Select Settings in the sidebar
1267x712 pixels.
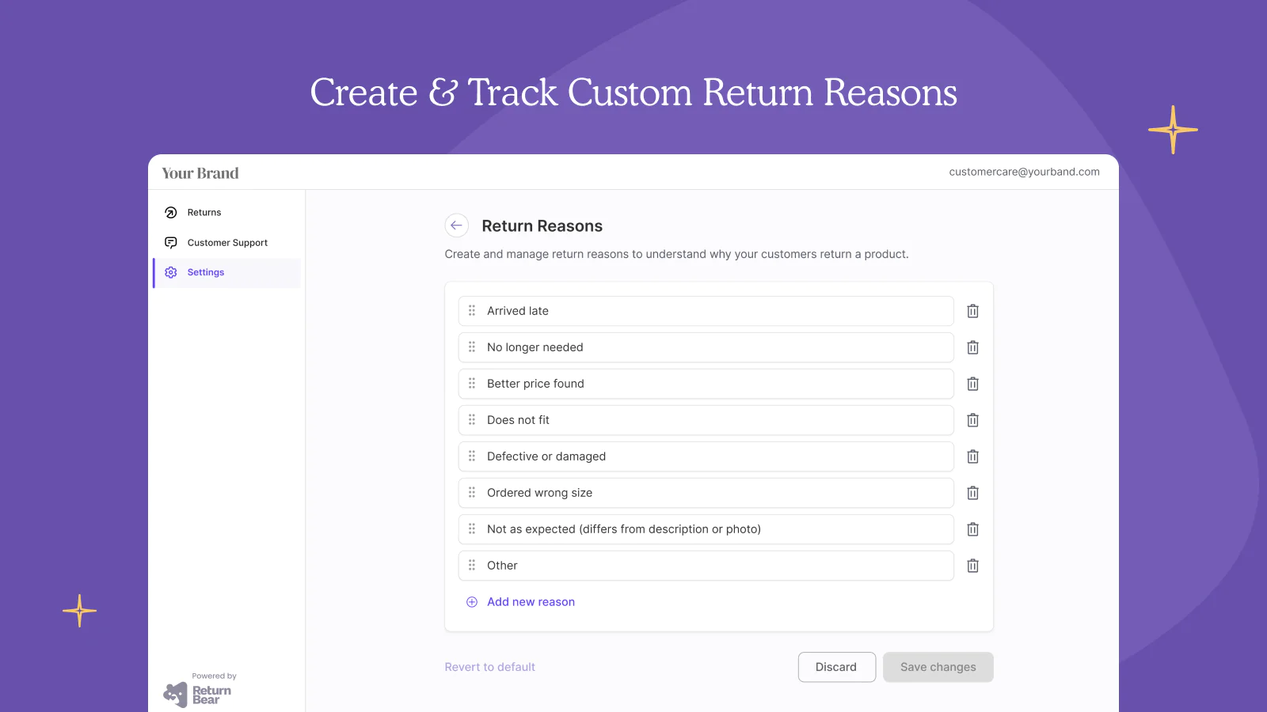click(x=226, y=272)
